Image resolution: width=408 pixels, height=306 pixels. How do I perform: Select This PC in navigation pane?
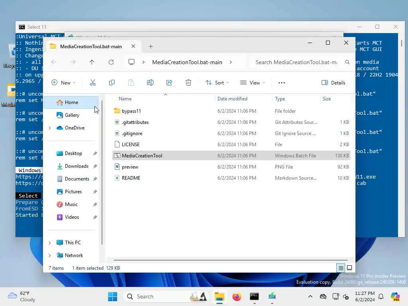coord(73,243)
